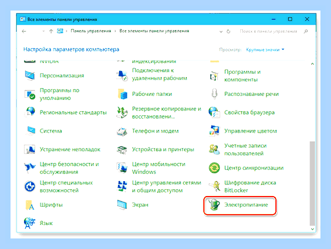
Task: Click the vertical scrollbar thumb
Action: [312, 183]
